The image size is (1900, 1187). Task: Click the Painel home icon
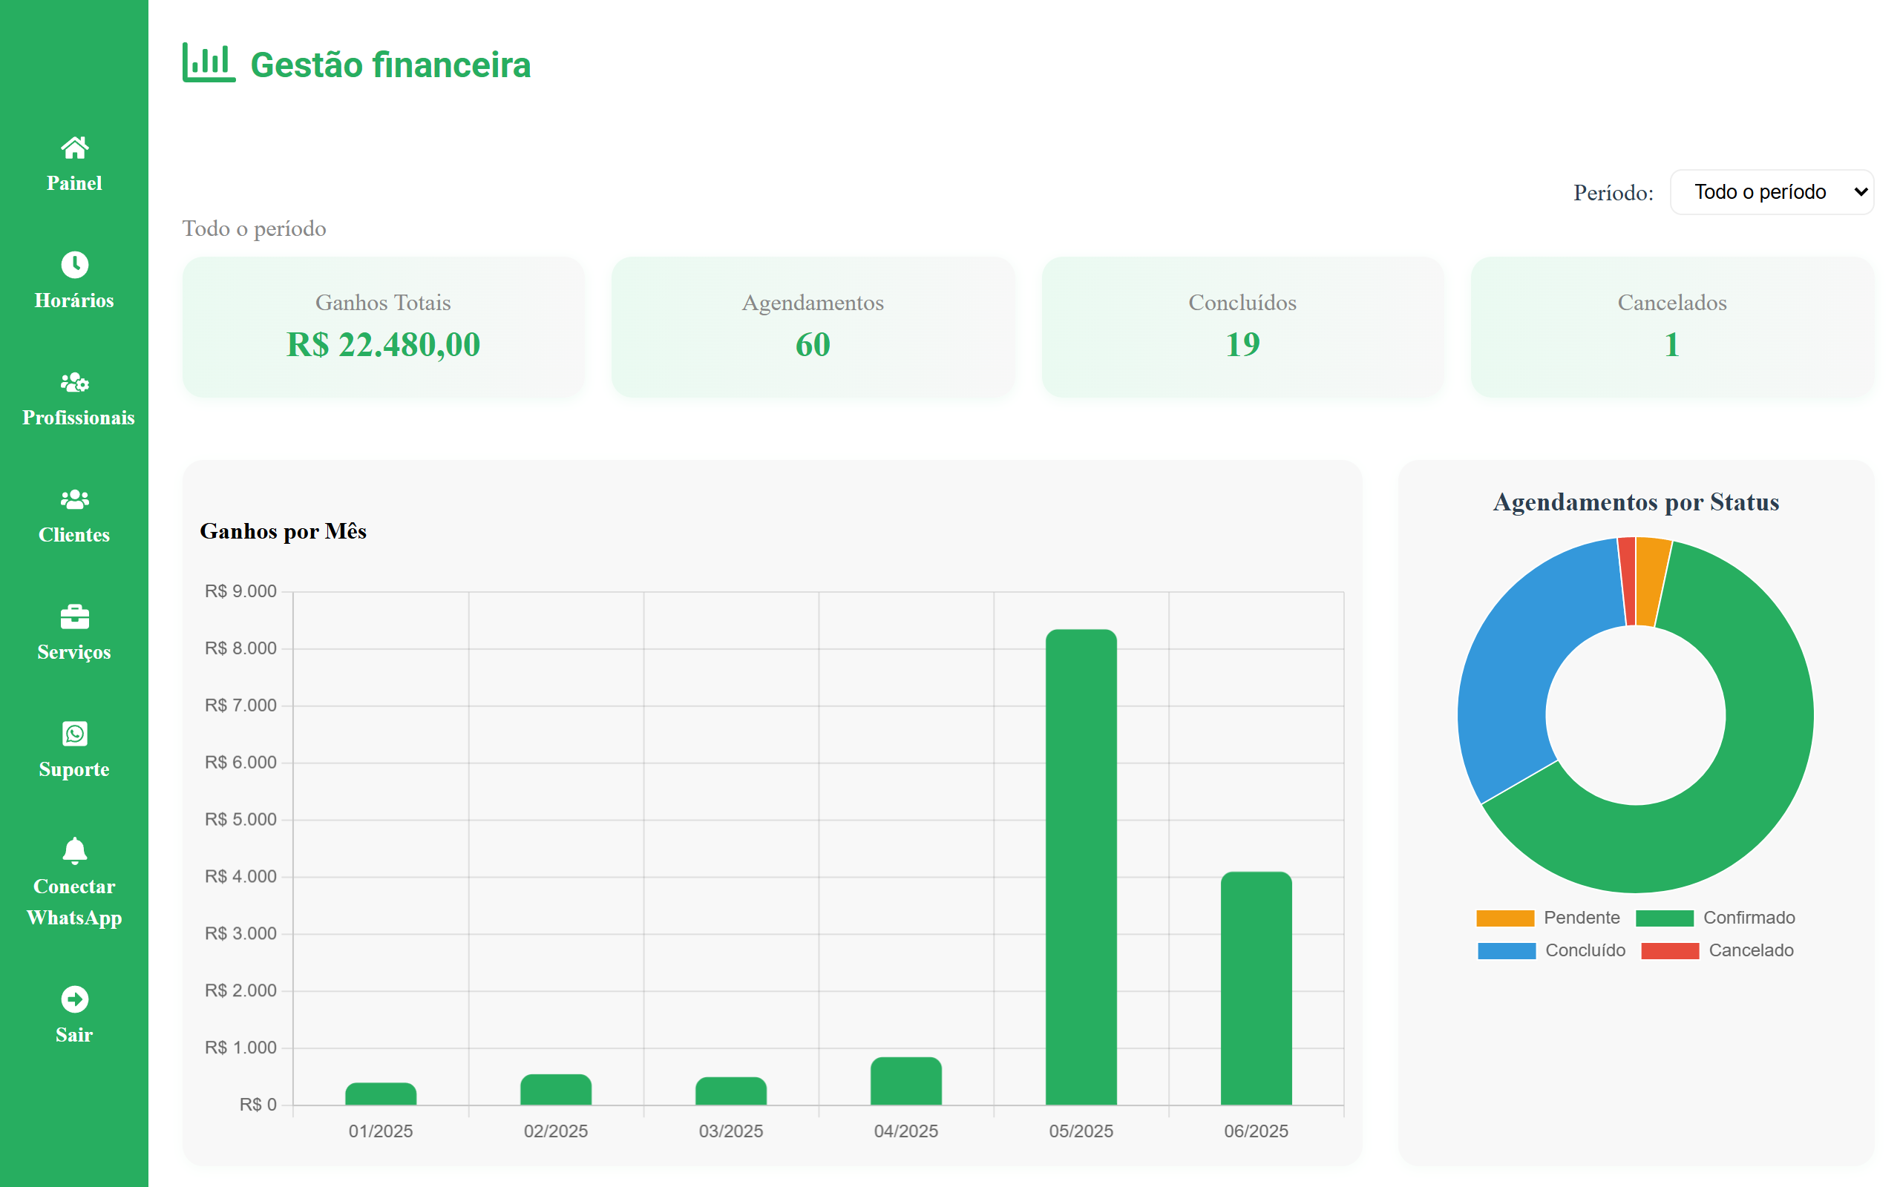coord(74,148)
